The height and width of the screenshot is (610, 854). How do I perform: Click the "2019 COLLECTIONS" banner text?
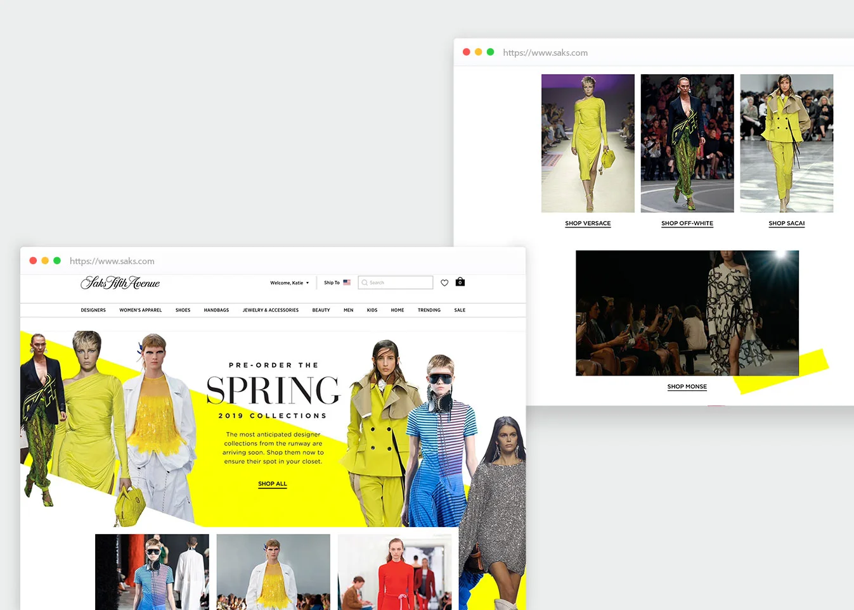pyautogui.click(x=273, y=416)
